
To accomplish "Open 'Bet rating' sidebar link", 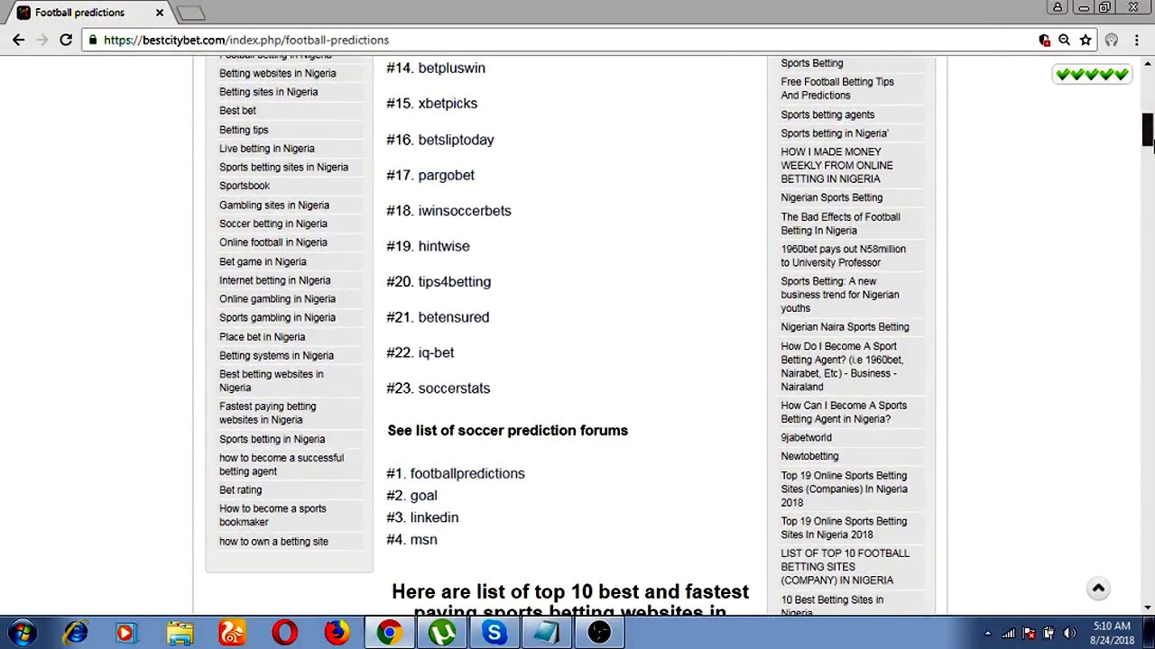I will tap(240, 490).
